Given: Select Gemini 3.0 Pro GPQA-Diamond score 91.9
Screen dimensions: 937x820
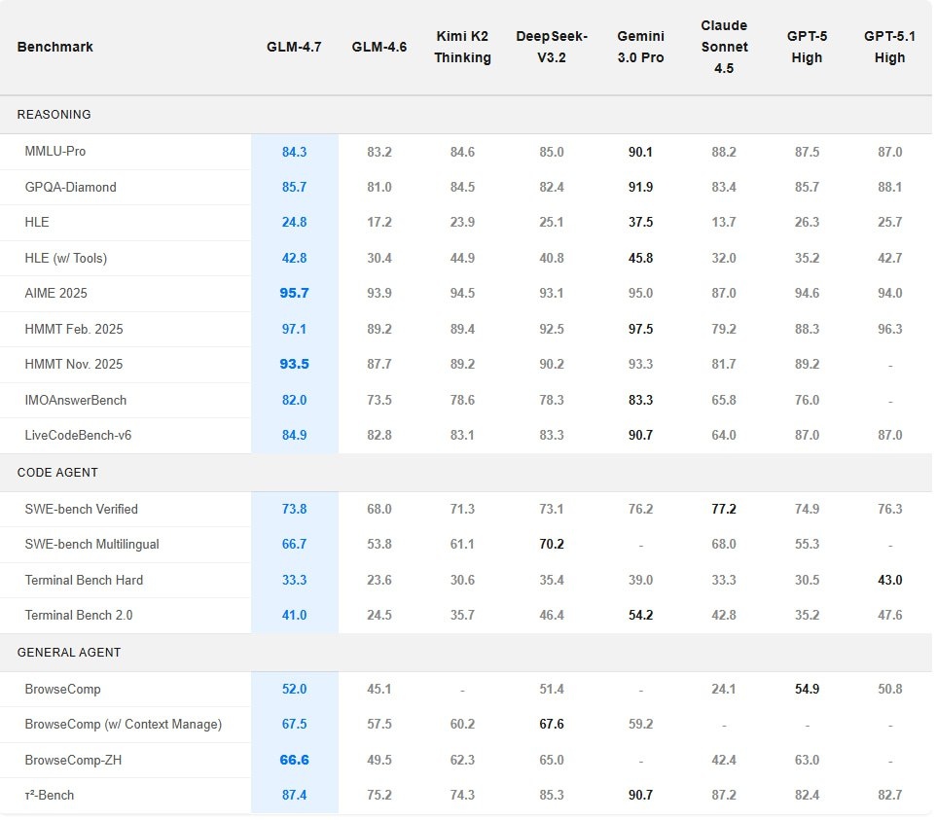Looking at the screenshot, I should point(640,187).
